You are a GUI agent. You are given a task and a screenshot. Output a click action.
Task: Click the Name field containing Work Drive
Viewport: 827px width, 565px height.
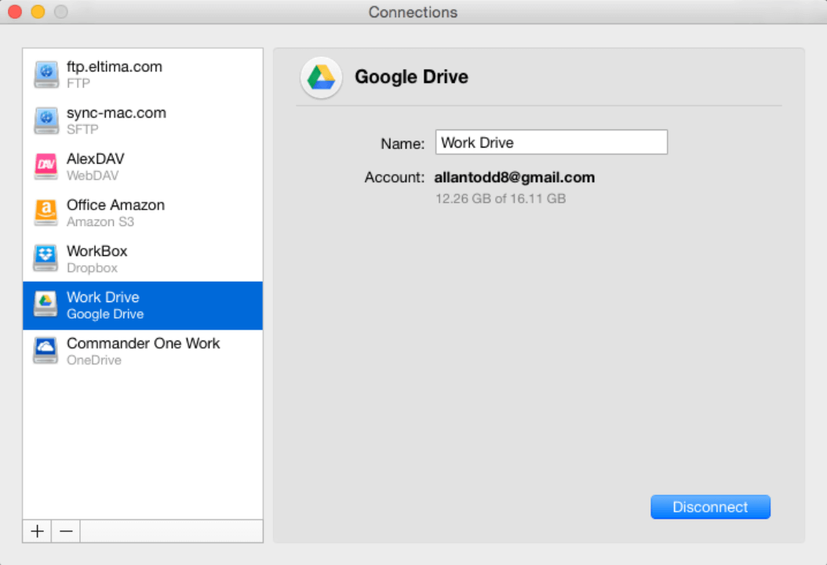pos(551,143)
